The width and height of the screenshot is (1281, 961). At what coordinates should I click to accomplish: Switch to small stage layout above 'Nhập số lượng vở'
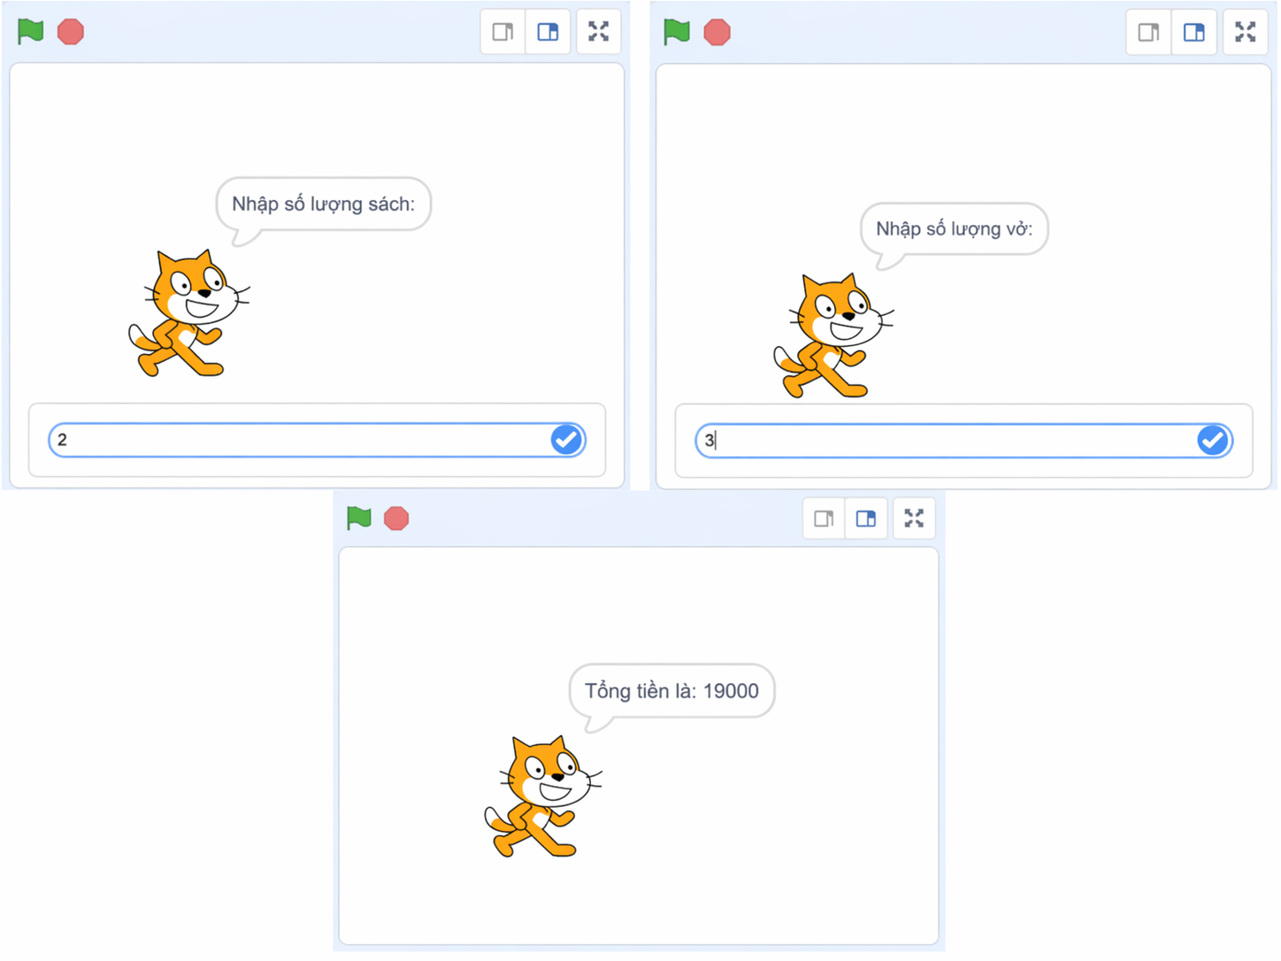tap(1149, 33)
